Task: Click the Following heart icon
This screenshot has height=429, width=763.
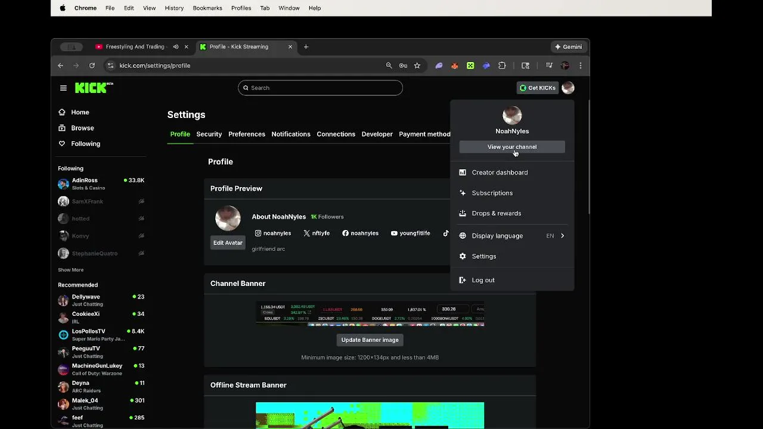Action: click(62, 144)
